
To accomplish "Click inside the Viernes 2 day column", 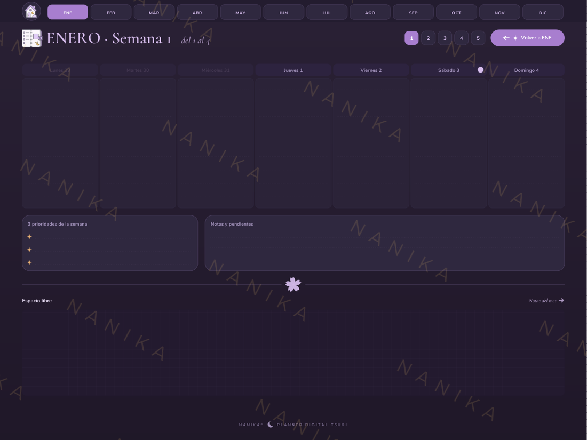I will pyautogui.click(x=371, y=143).
